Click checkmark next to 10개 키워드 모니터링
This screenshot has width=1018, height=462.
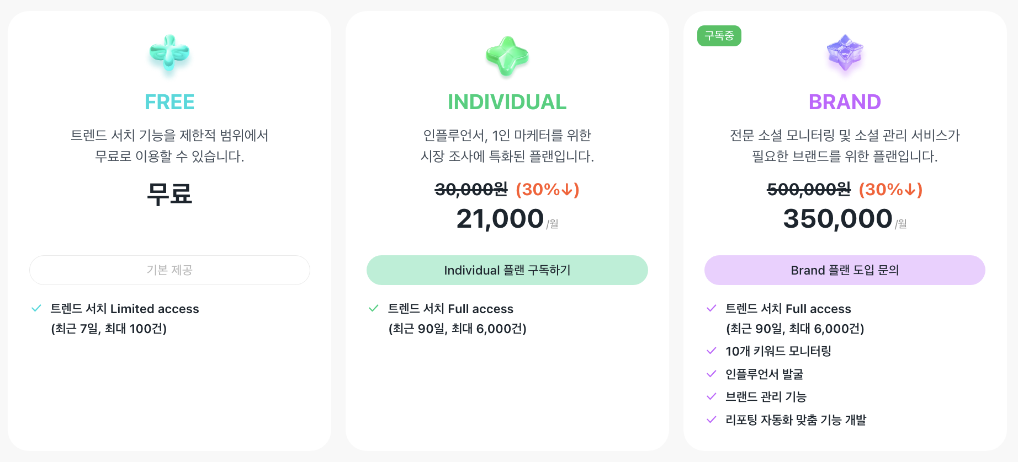tap(712, 351)
